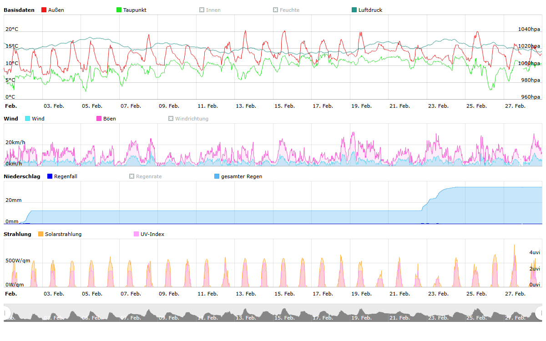Click the 20km/h wind axis label
The width and height of the screenshot is (546, 341).
click(15, 142)
